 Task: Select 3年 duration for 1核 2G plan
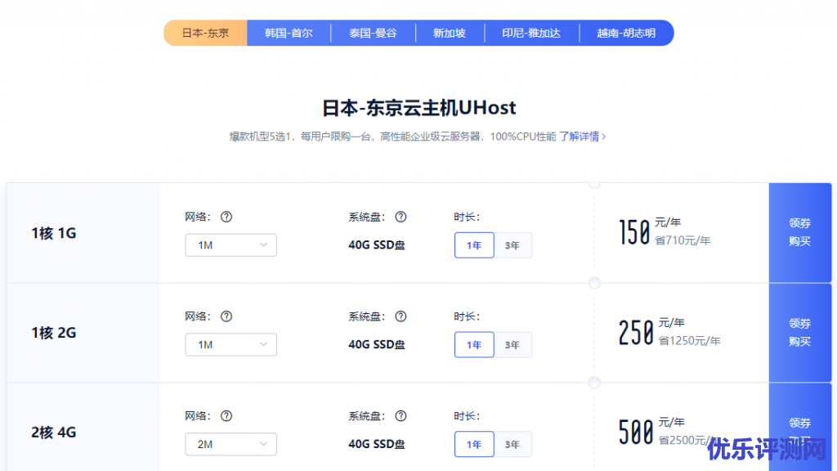coord(512,345)
